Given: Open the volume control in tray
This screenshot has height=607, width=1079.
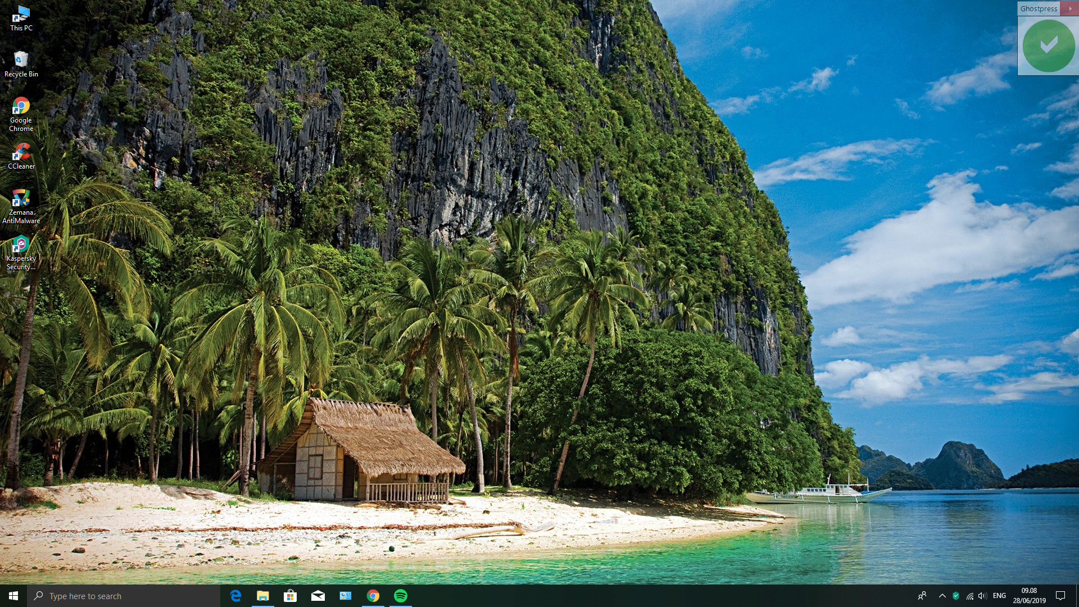Looking at the screenshot, I should (x=982, y=596).
